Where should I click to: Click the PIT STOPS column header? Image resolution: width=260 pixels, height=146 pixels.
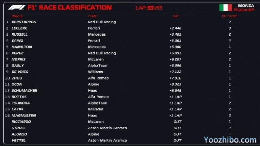(230, 16)
